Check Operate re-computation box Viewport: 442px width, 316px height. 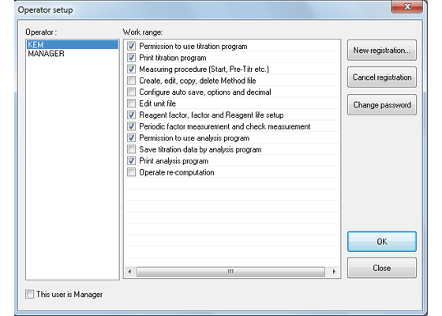coord(131,172)
